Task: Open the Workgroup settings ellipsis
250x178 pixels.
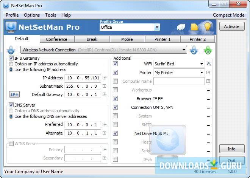Action: pos(208,91)
